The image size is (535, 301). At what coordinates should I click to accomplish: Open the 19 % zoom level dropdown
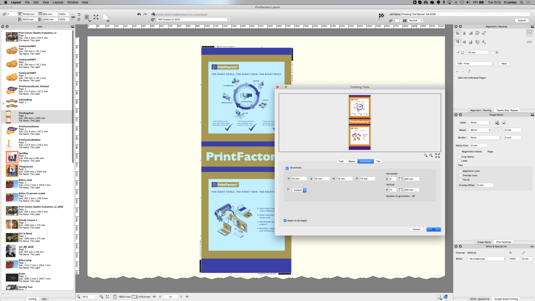click(90, 297)
